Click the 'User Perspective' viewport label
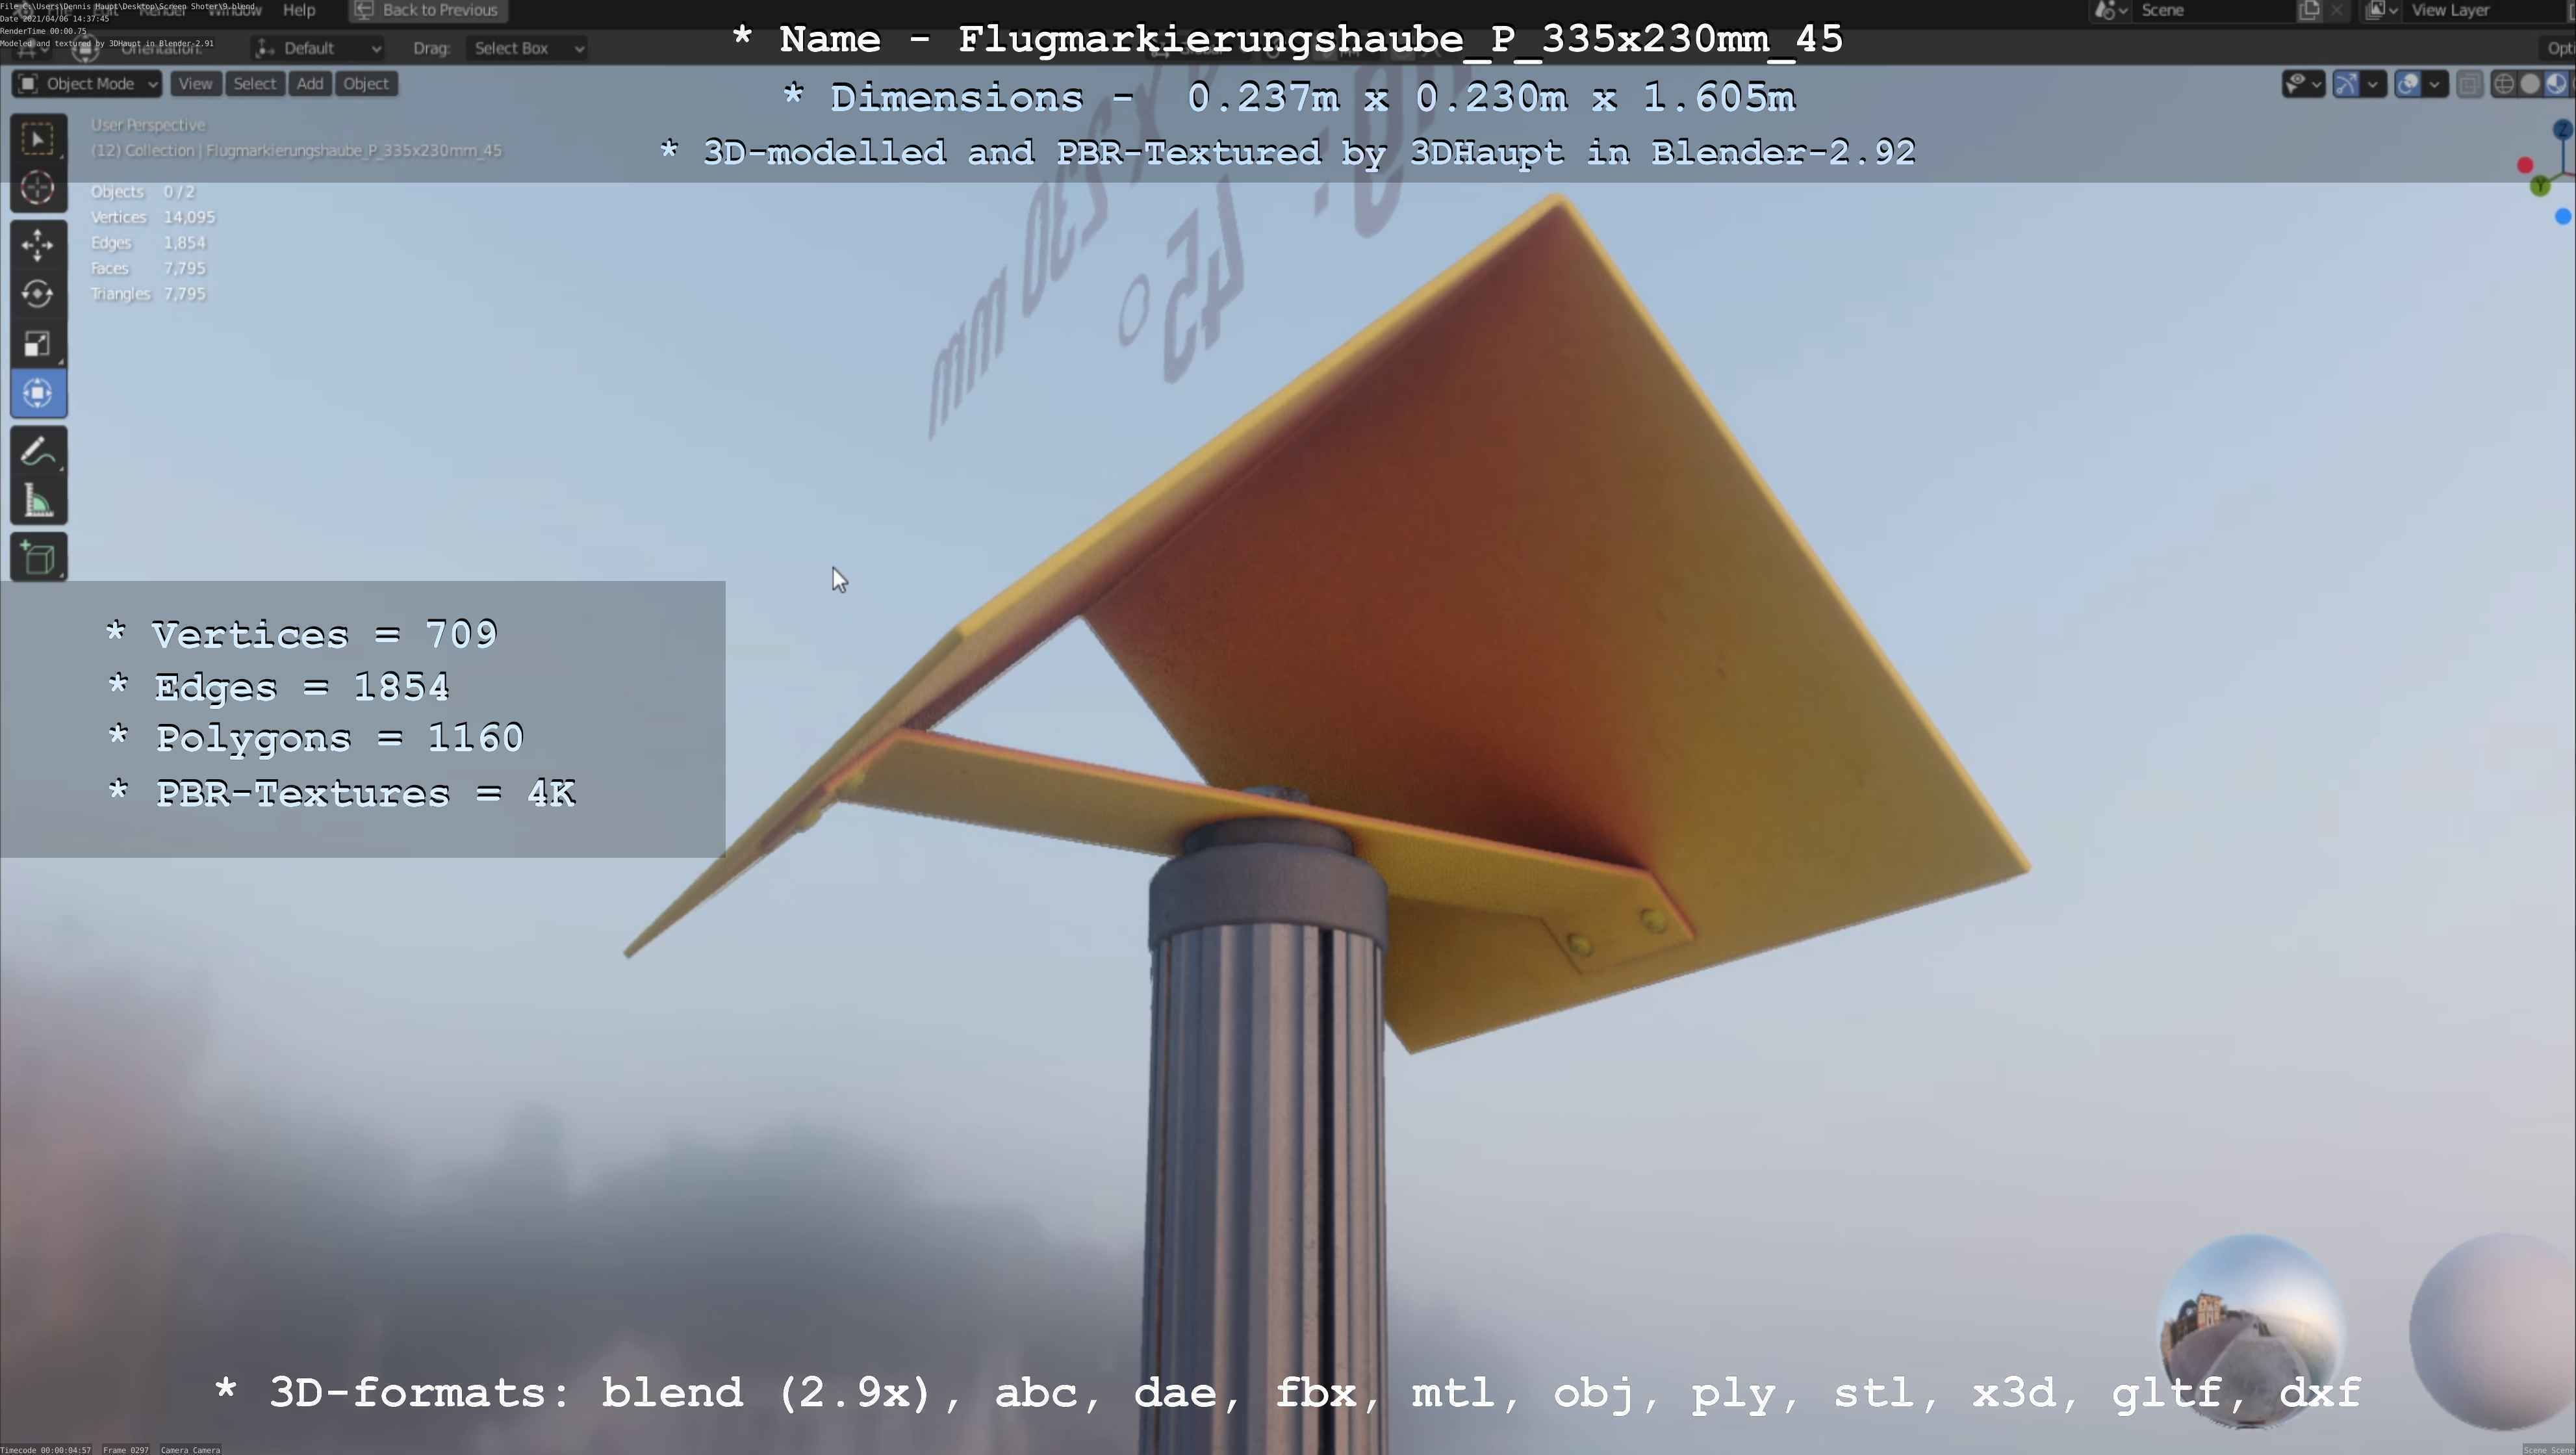The height and width of the screenshot is (1455, 2576). point(148,125)
